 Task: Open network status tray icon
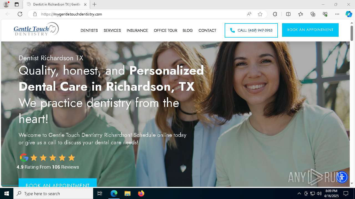point(313,193)
